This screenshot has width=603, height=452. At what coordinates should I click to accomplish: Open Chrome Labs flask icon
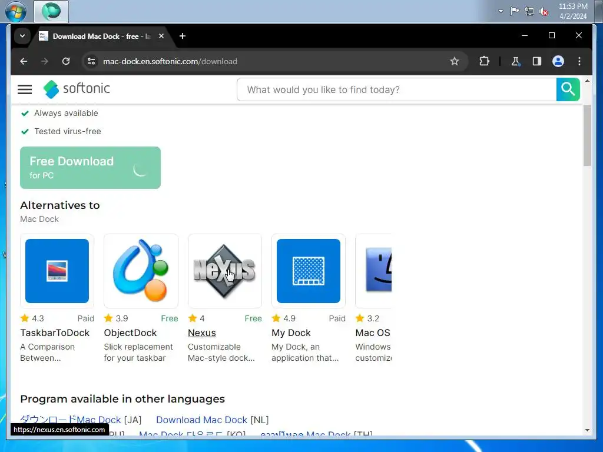(x=516, y=61)
